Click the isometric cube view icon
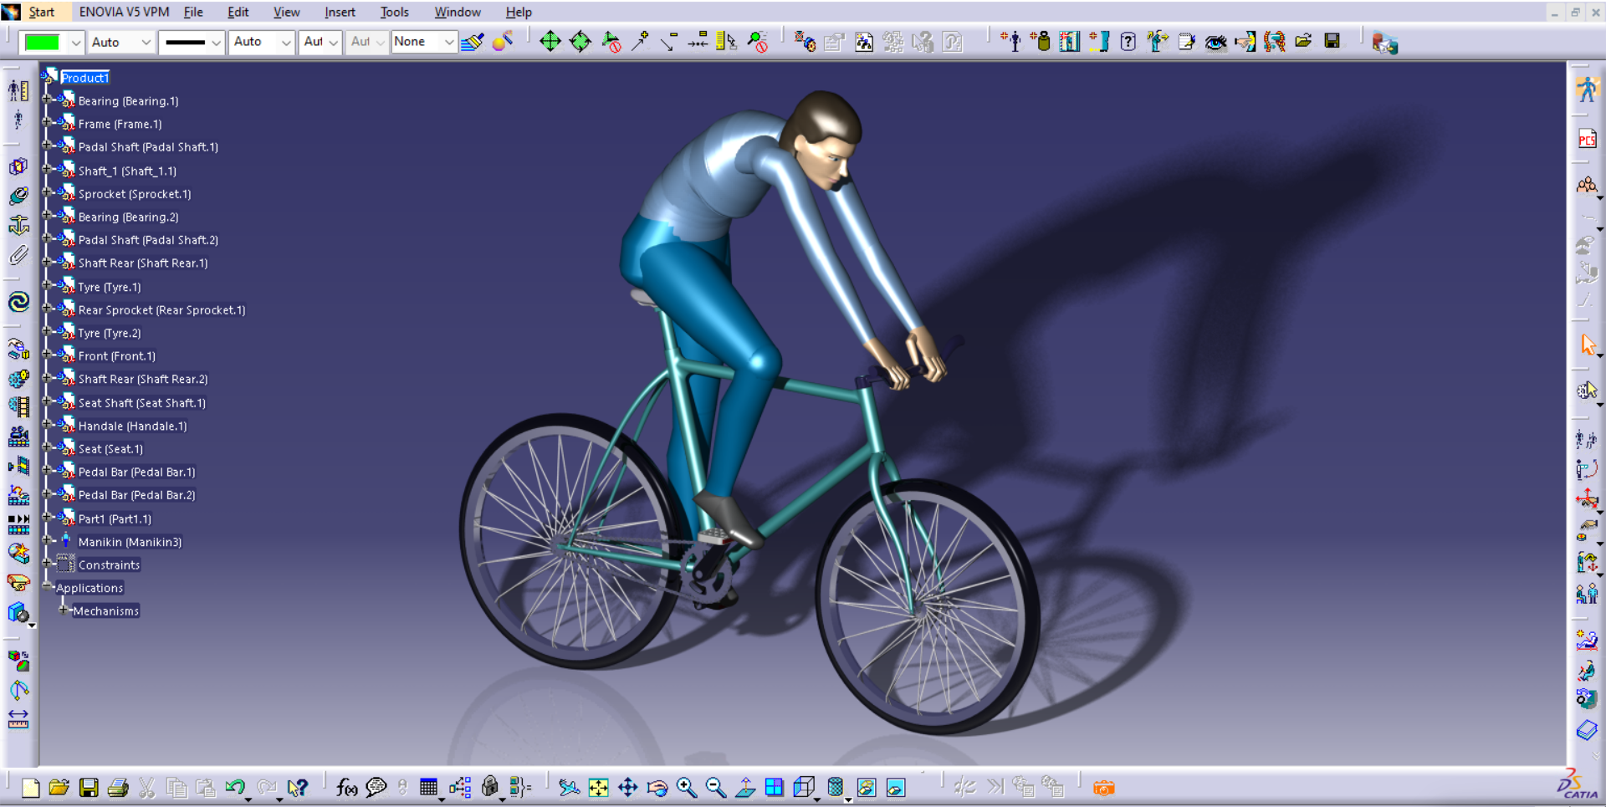 click(804, 788)
